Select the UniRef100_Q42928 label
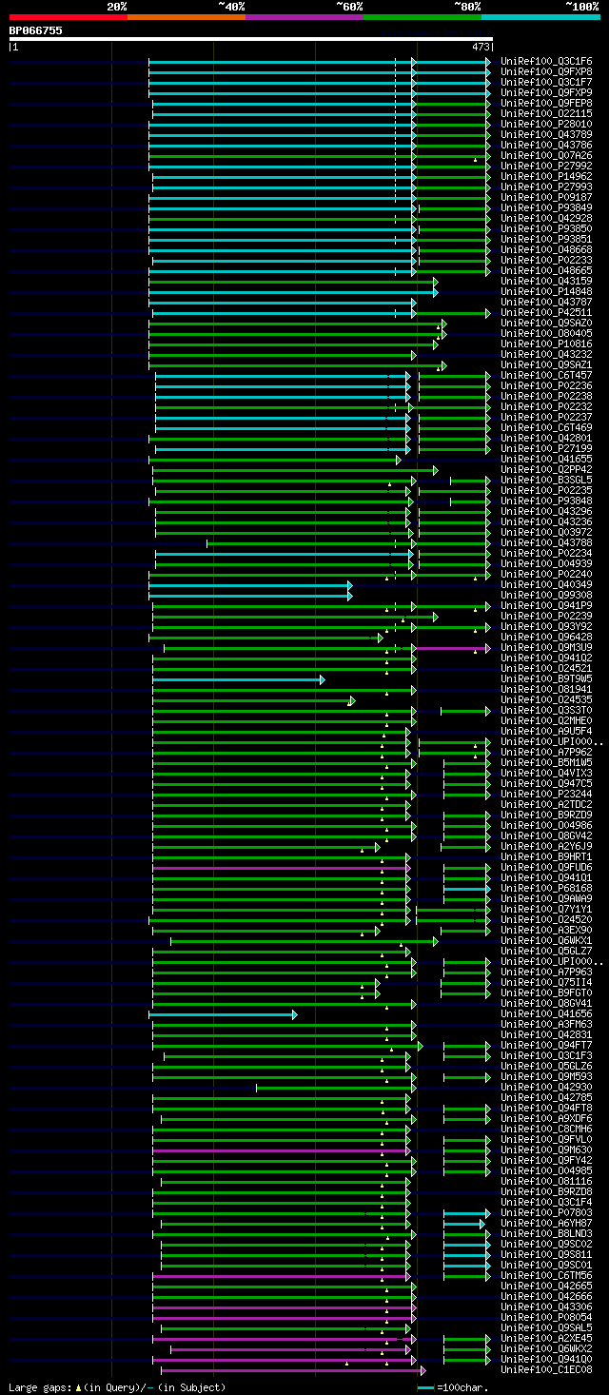 546,218
